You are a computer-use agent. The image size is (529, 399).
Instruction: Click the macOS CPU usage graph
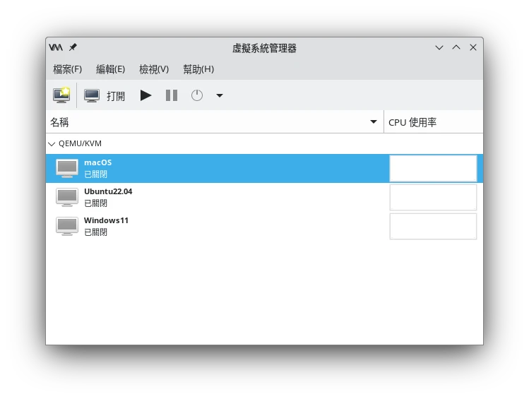(433, 168)
